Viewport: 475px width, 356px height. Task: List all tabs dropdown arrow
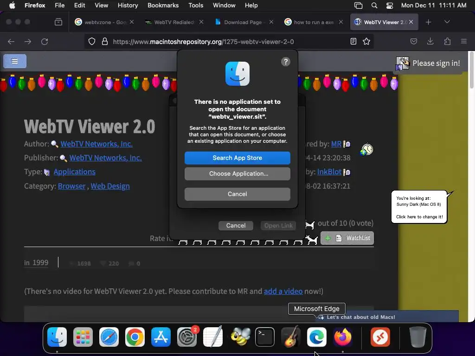pyautogui.click(x=447, y=22)
